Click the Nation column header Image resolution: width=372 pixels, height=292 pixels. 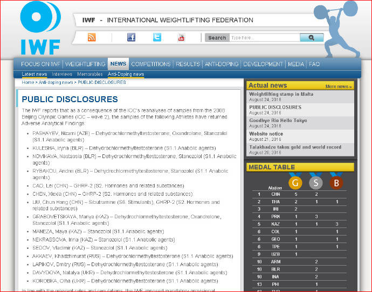click(x=275, y=188)
